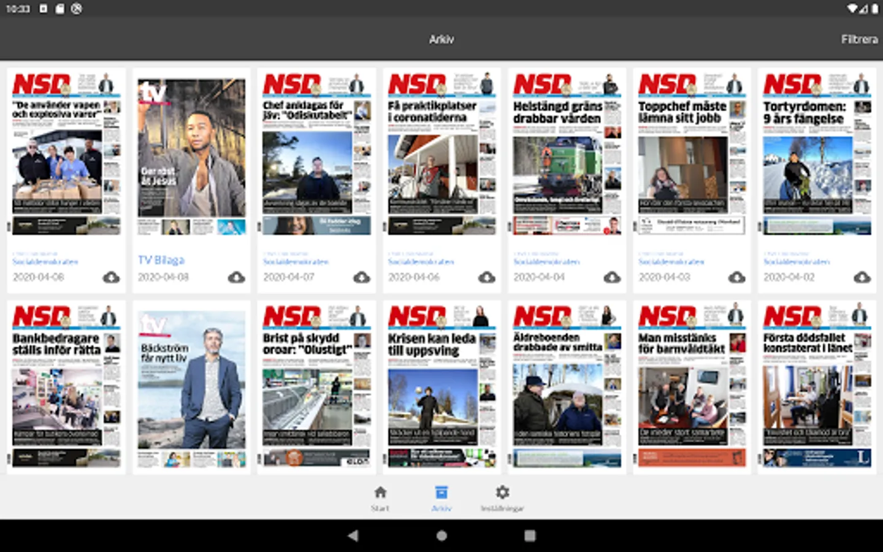
Task: Tap the Android back navigation button
Action: (x=353, y=535)
